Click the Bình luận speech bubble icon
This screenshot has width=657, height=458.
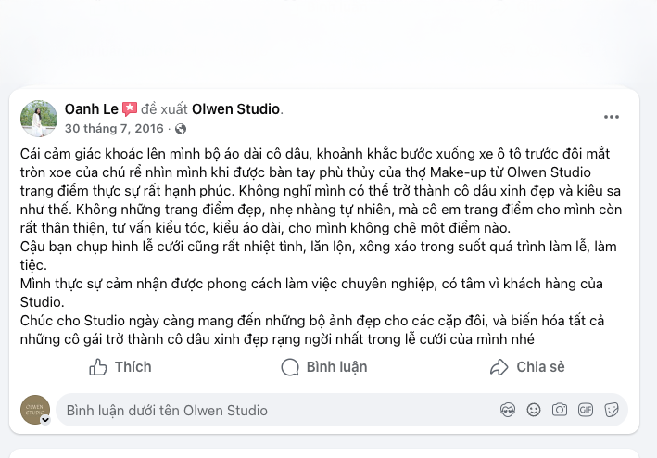click(x=290, y=368)
